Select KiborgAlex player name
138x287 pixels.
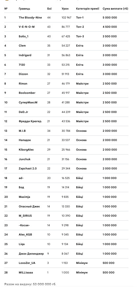pos(26,150)
